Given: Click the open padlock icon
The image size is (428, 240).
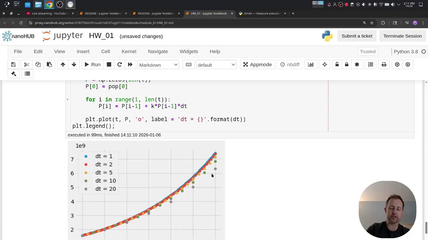Looking at the screenshot, I should [337, 65].
